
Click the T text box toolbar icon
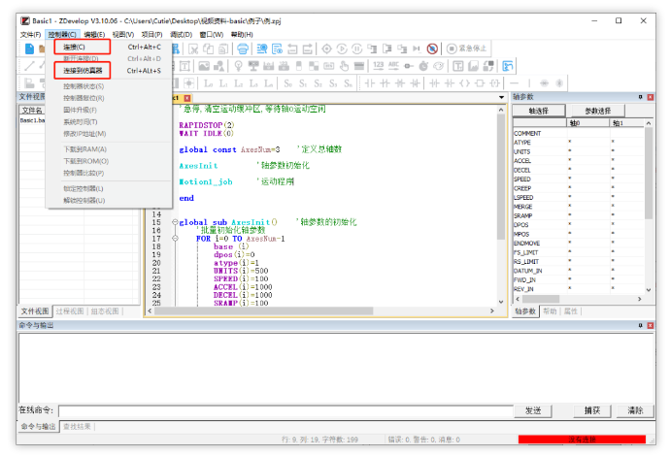tap(184, 66)
